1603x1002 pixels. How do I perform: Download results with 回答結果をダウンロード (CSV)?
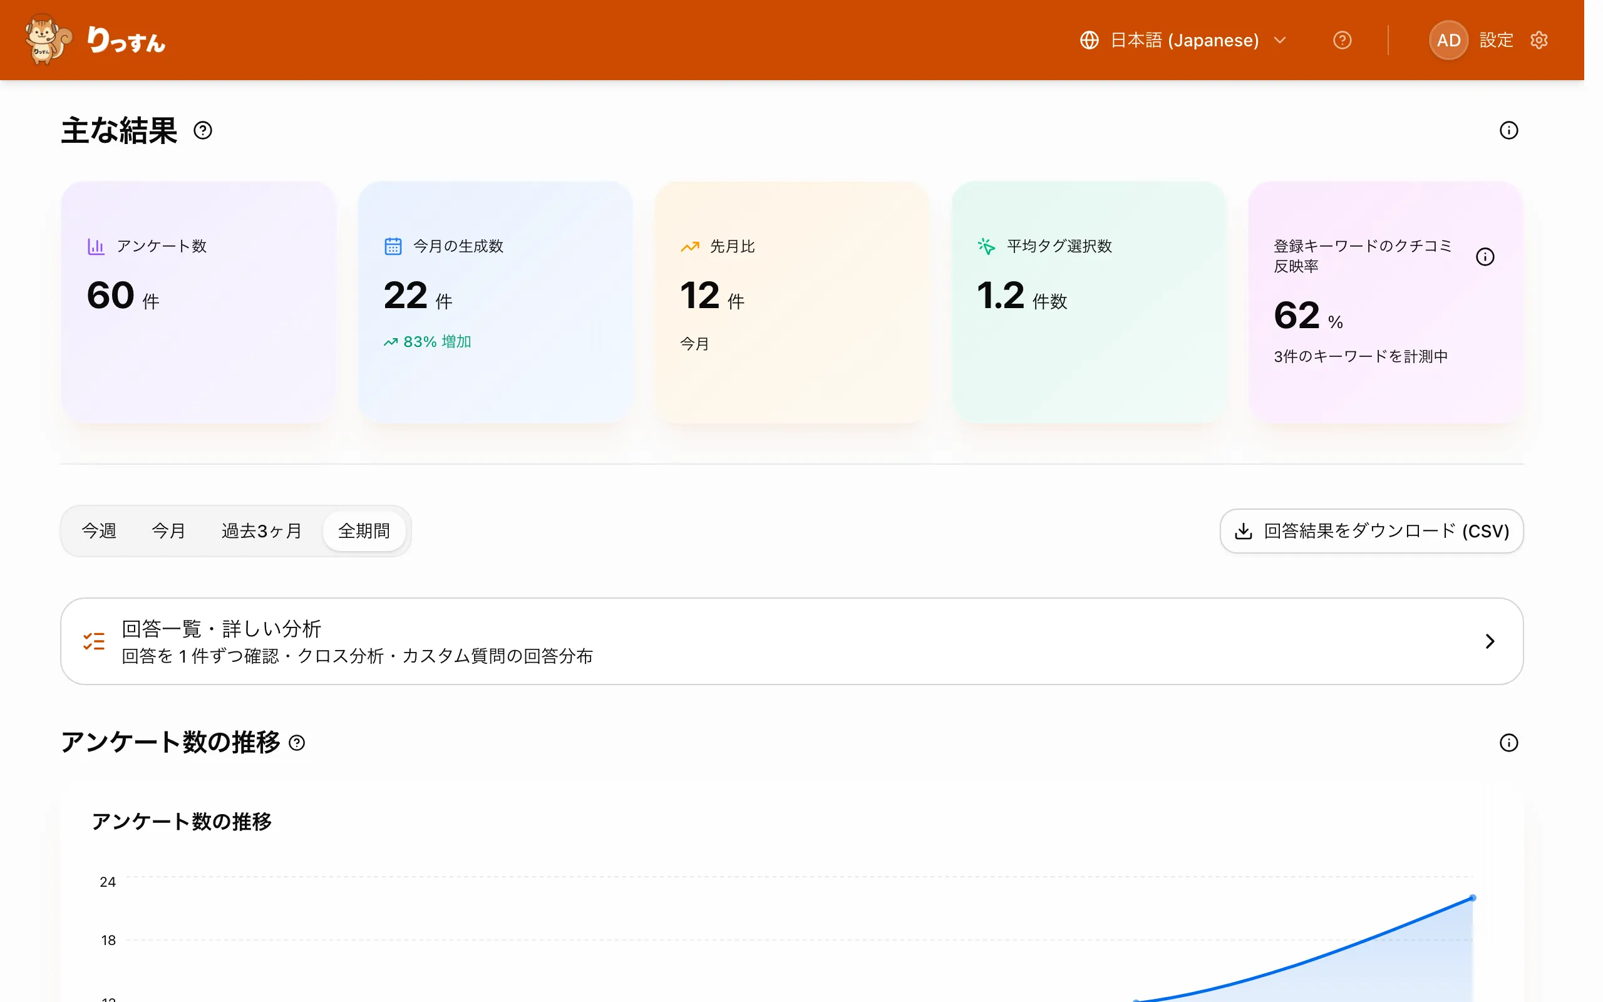coord(1371,531)
